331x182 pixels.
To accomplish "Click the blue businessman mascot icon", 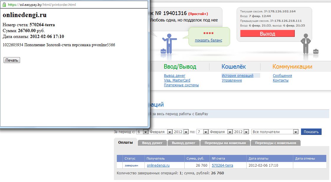I will (x=169, y=44).
